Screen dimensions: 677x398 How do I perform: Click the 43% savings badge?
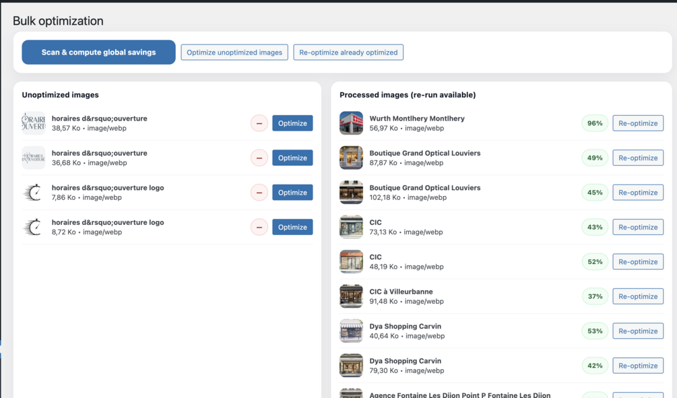click(x=595, y=227)
